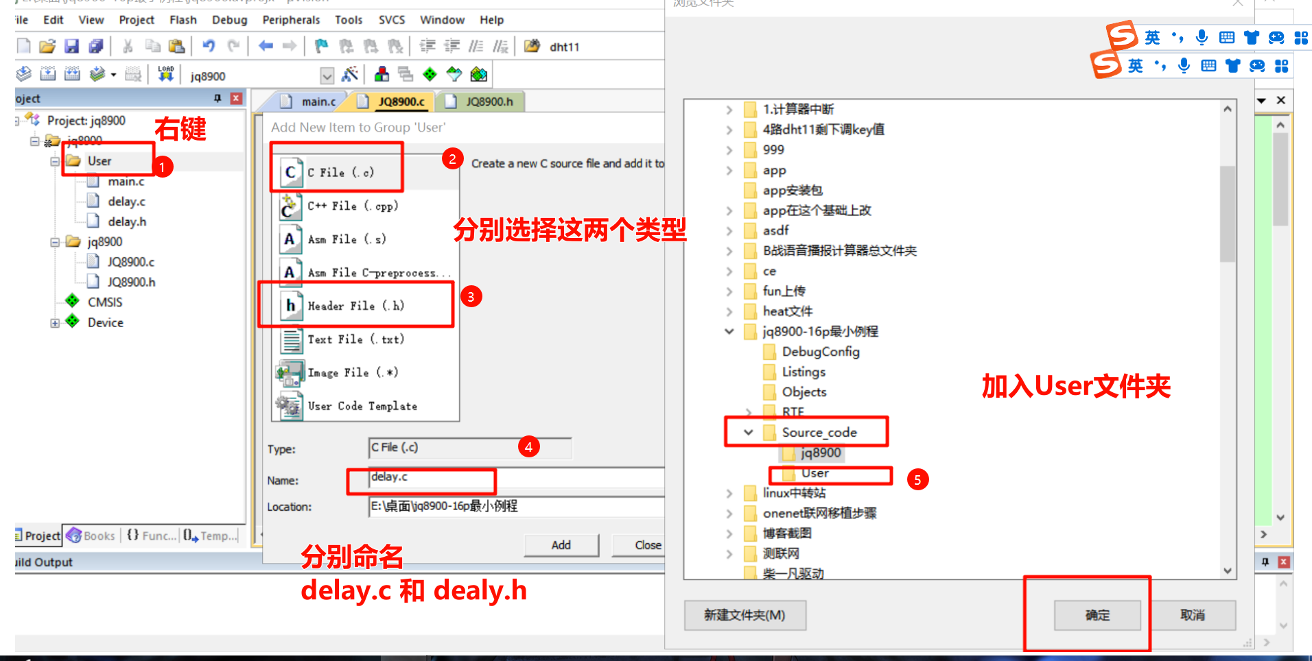Click folder tree vertical scrollbar thumb

[1228, 214]
